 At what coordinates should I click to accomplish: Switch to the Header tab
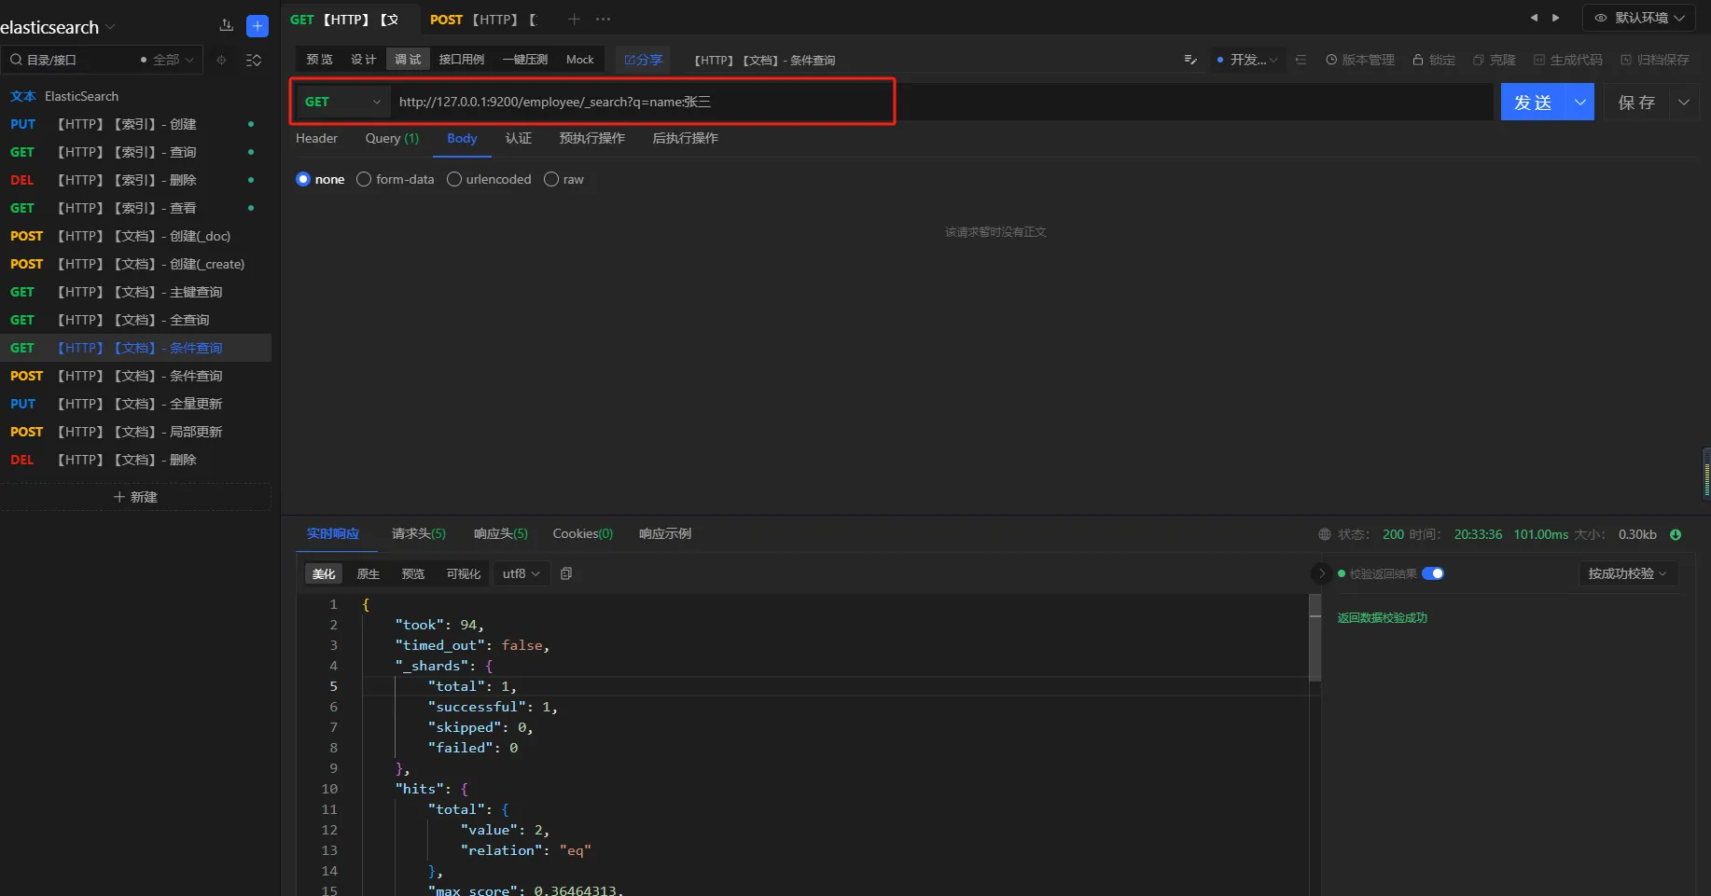pos(316,138)
